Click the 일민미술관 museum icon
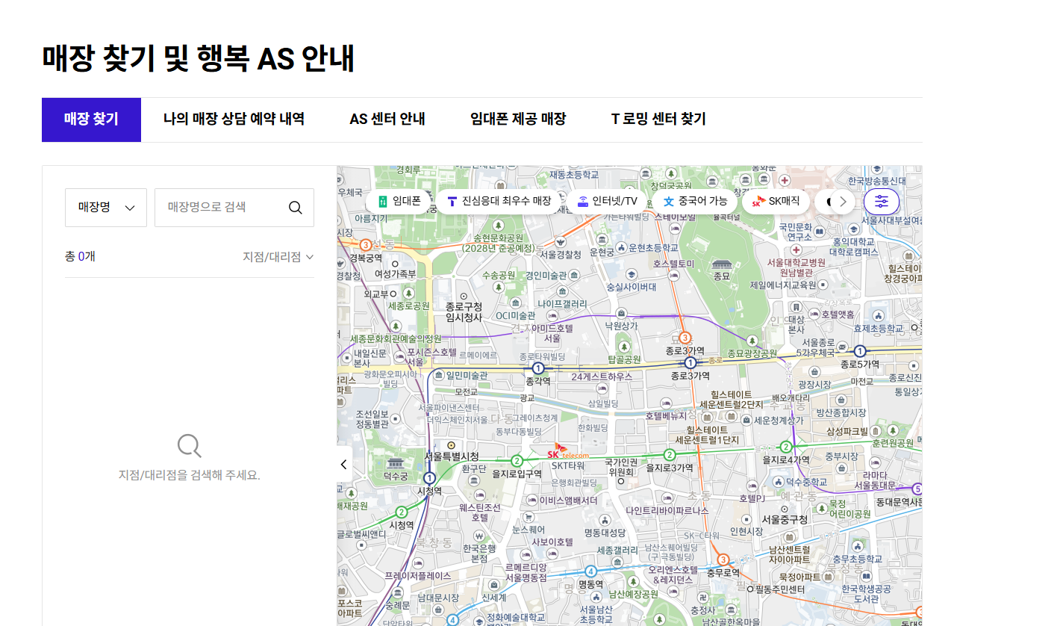This screenshot has height=626, width=1060. pyautogui.click(x=439, y=375)
